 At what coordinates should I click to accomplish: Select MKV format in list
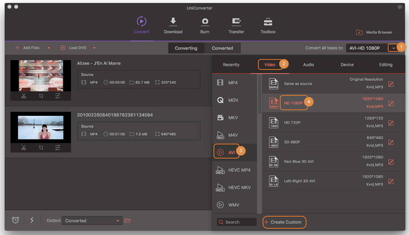coord(234,117)
